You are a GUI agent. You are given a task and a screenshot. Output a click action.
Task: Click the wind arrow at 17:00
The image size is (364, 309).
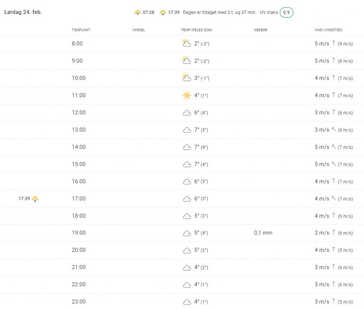click(334, 199)
